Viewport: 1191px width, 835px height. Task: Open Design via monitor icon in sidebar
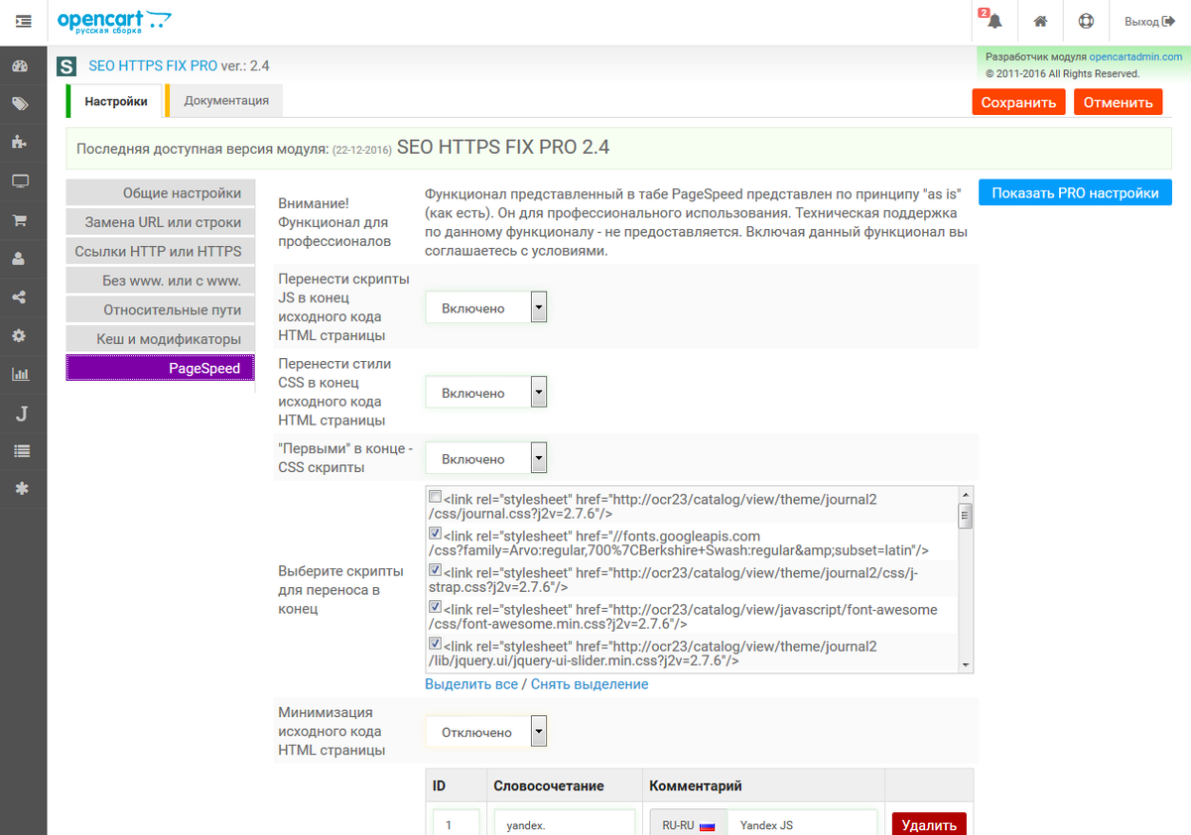tap(20, 181)
